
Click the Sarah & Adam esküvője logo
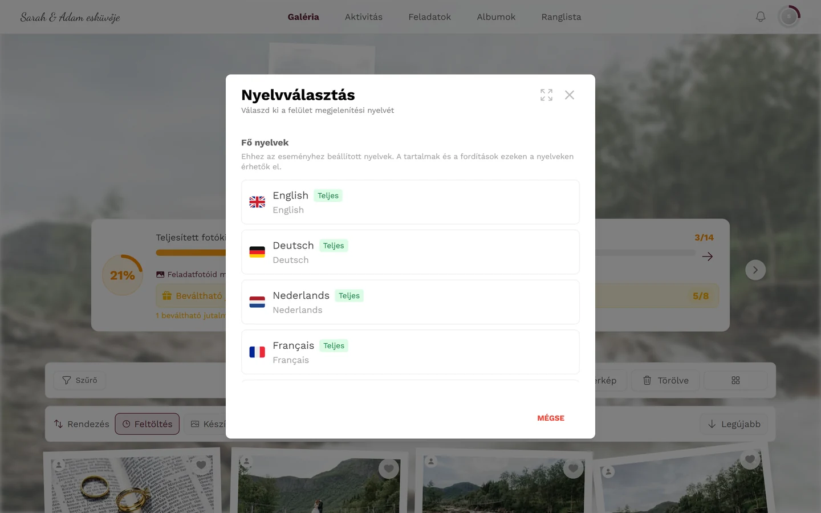point(70,17)
